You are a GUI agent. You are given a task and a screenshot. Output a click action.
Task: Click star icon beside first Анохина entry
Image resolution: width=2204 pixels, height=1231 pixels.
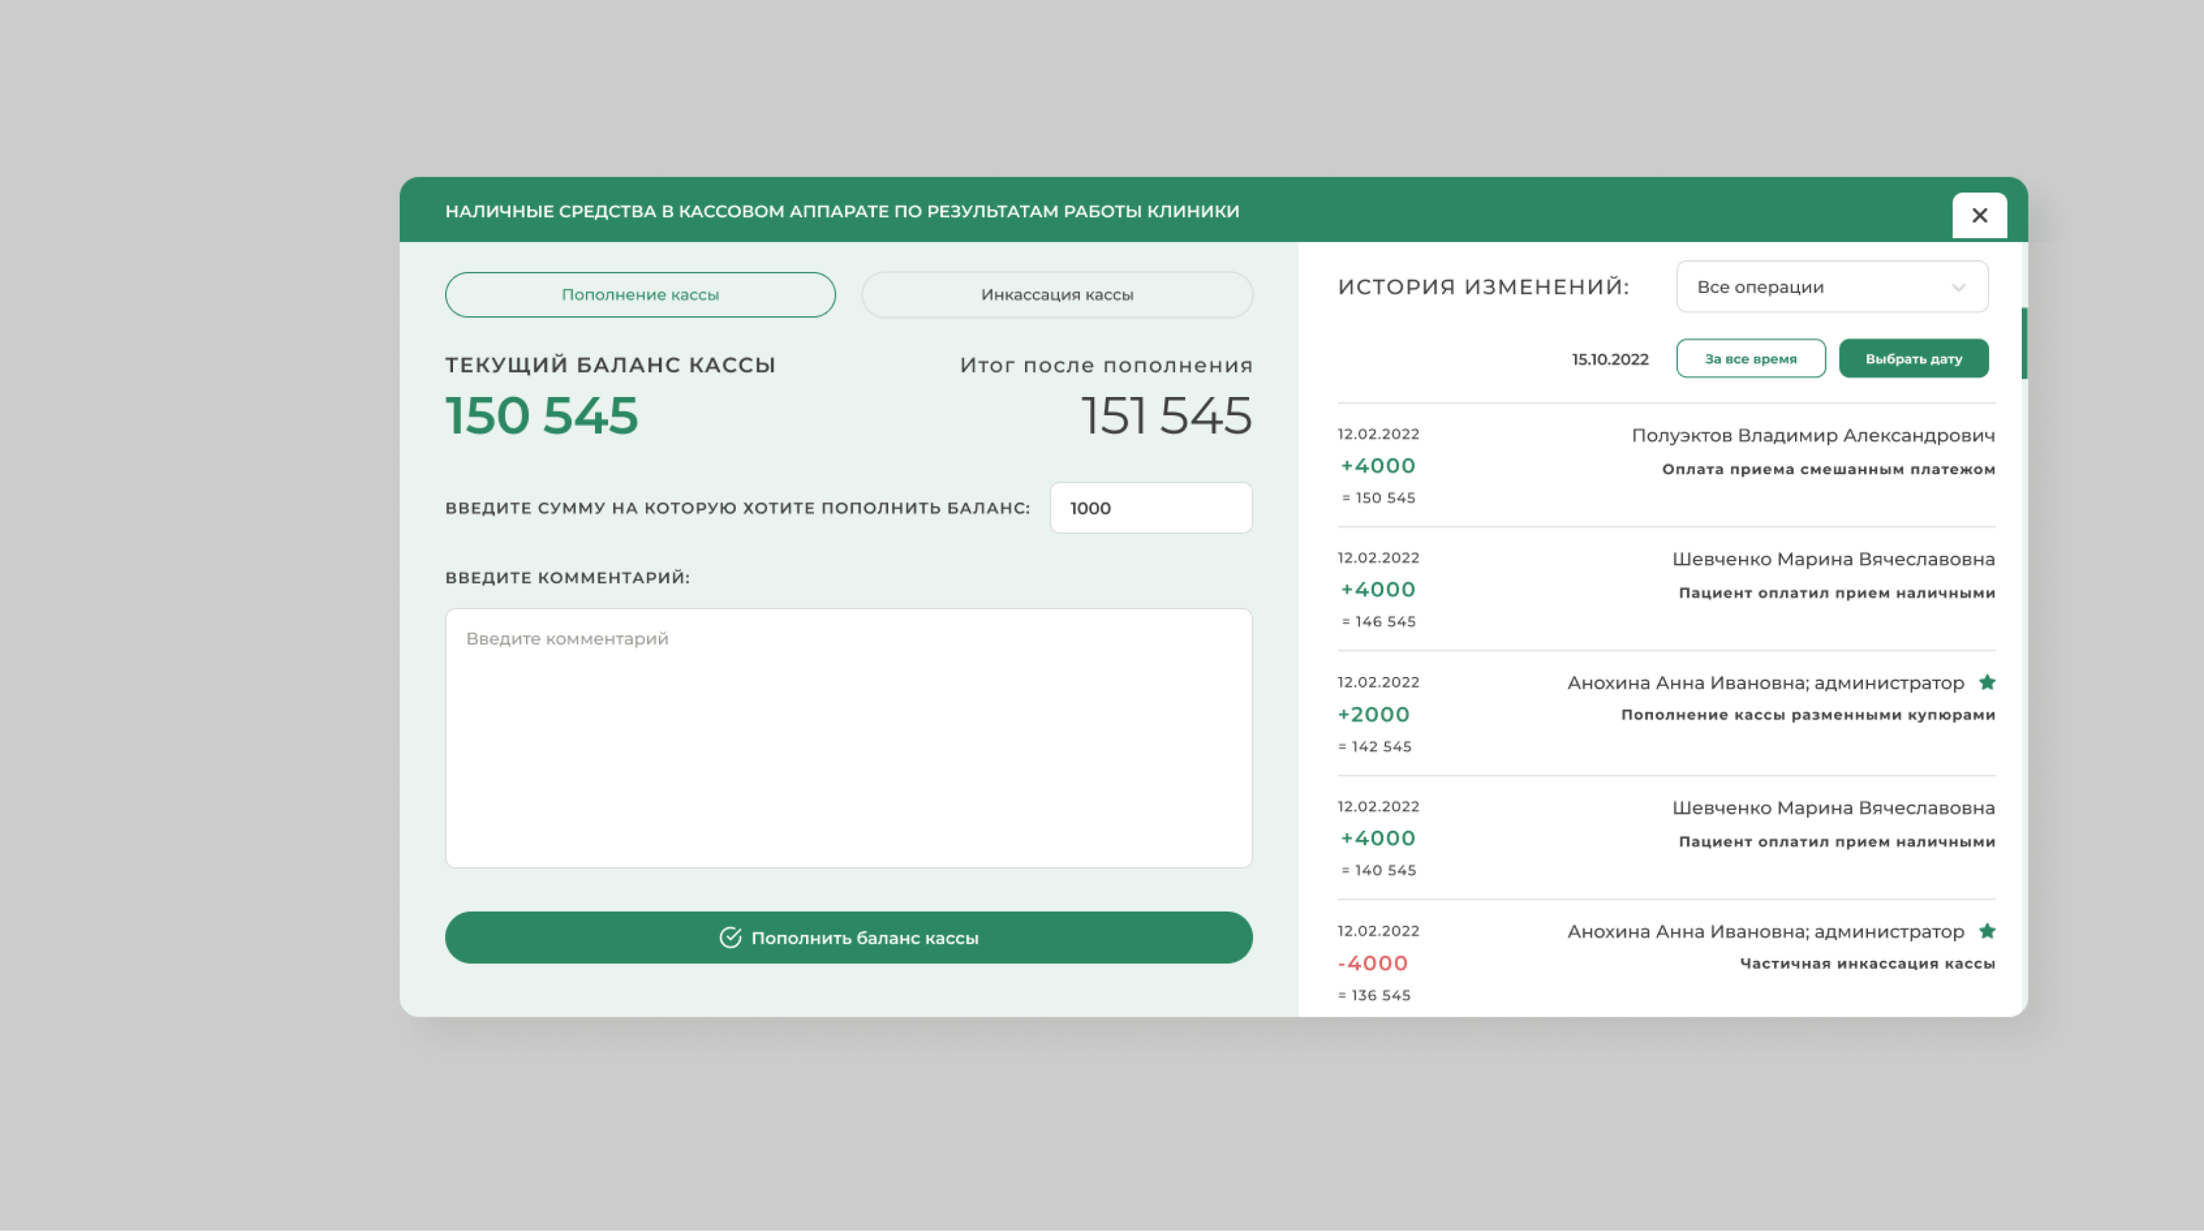coord(1986,682)
